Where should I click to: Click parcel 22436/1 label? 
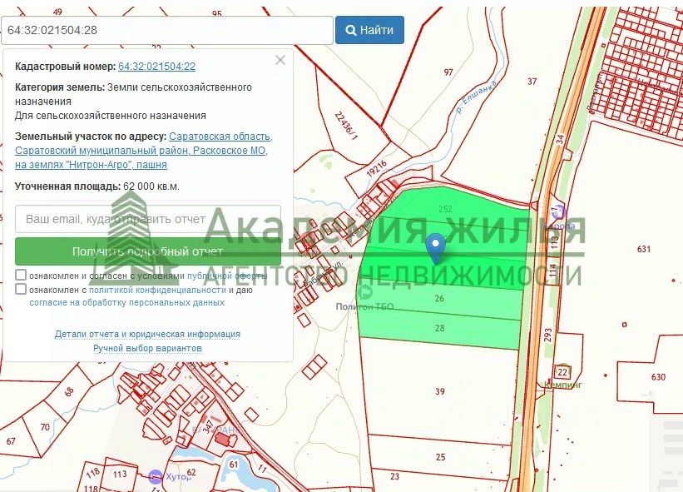[347, 126]
